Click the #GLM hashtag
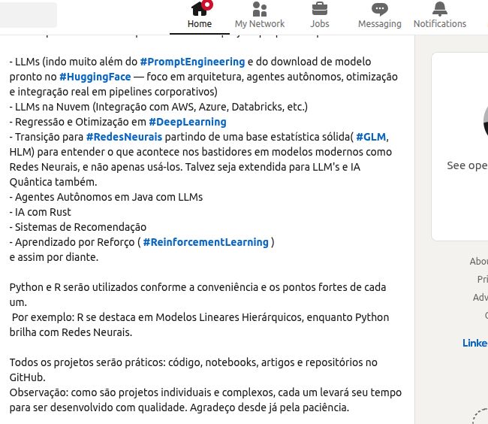This screenshot has width=488, height=424. tap(371, 137)
